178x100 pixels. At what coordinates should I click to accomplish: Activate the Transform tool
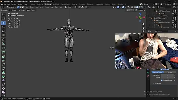3,35
